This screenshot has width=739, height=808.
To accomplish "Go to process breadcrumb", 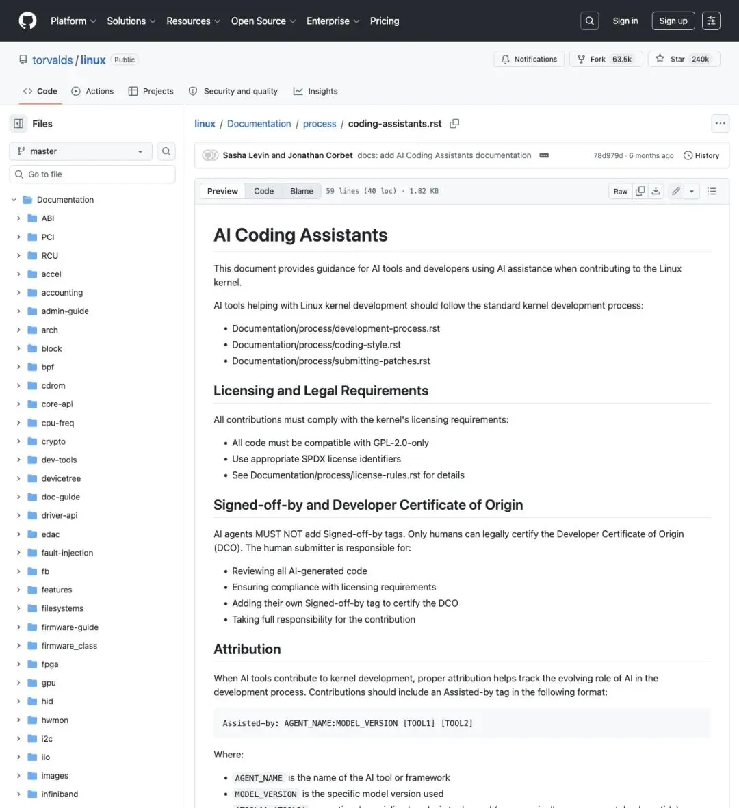I will click(x=320, y=124).
